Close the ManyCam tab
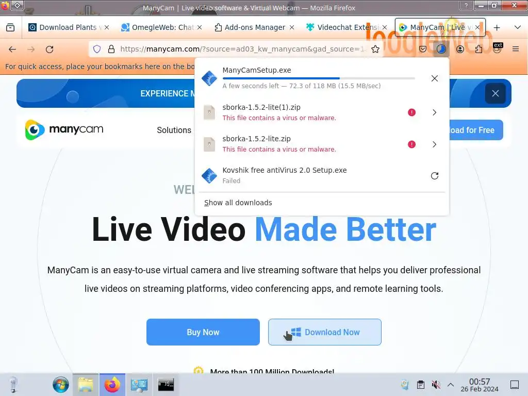Screen dimensions: 528x396 477,28
